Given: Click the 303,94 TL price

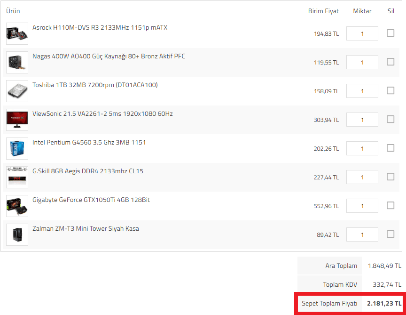Looking at the screenshot, I should 326,120.
